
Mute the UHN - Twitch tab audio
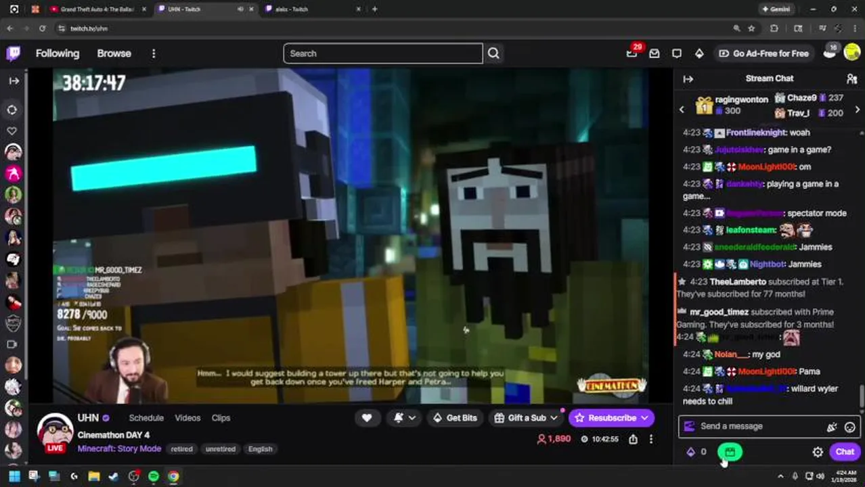[x=240, y=9]
